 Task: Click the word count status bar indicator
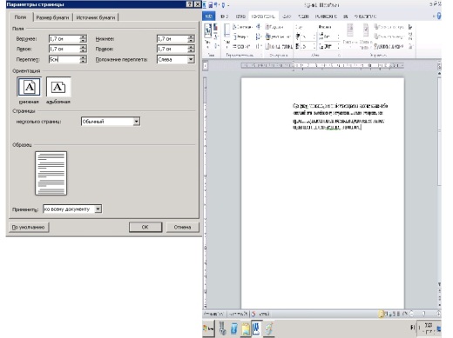238,314
